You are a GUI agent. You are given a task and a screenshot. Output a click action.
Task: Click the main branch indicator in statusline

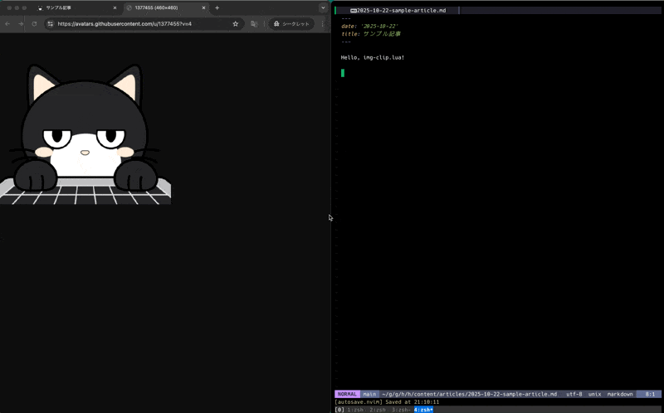pyautogui.click(x=369, y=395)
